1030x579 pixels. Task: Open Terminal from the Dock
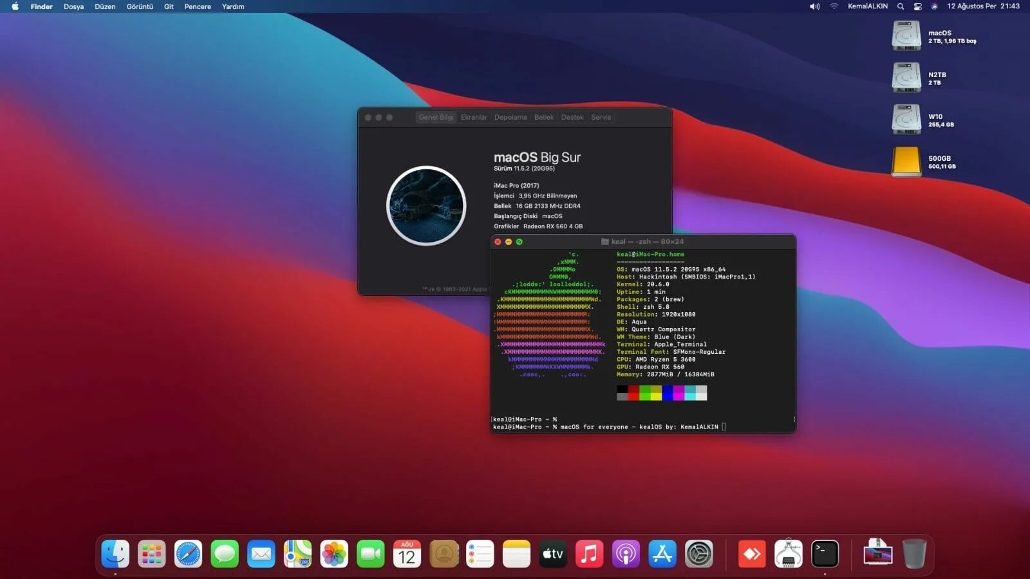[x=825, y=554]
